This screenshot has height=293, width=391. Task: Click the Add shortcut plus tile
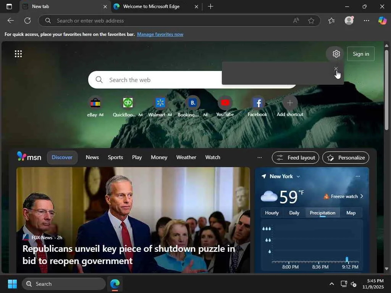coord(290,107)
